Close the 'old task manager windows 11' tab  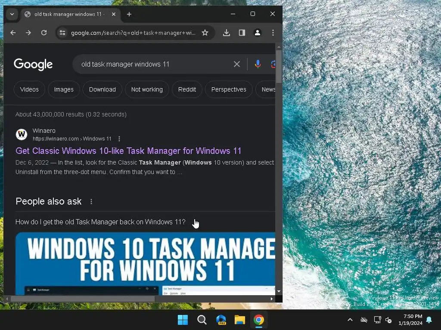click(x=114, y=14)
